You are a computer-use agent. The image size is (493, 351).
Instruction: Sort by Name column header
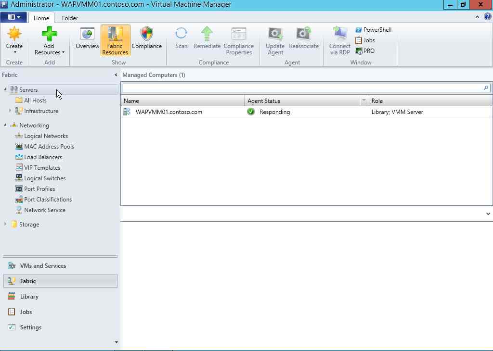coord(182,101)
